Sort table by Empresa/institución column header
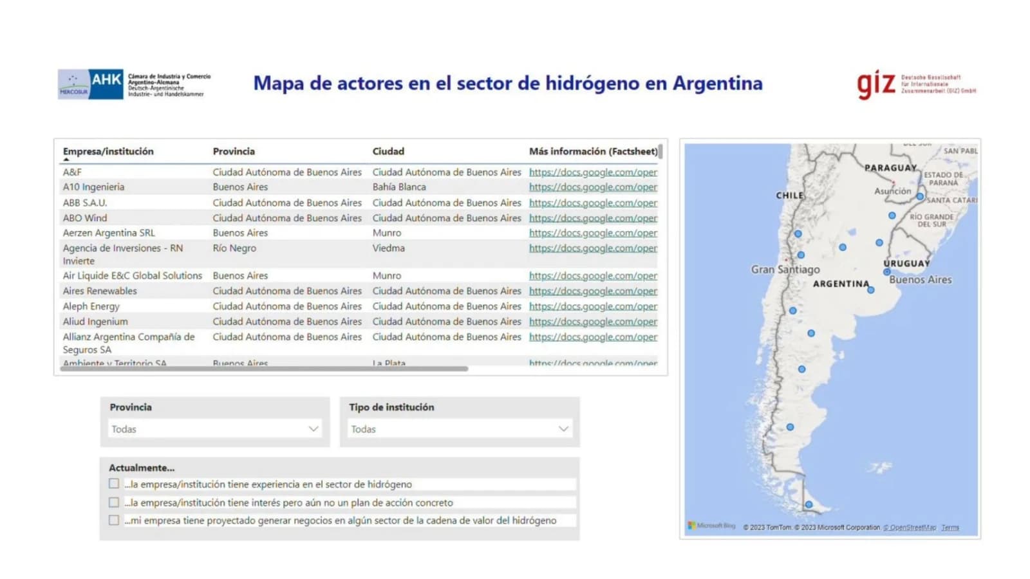 pos(108,151)
